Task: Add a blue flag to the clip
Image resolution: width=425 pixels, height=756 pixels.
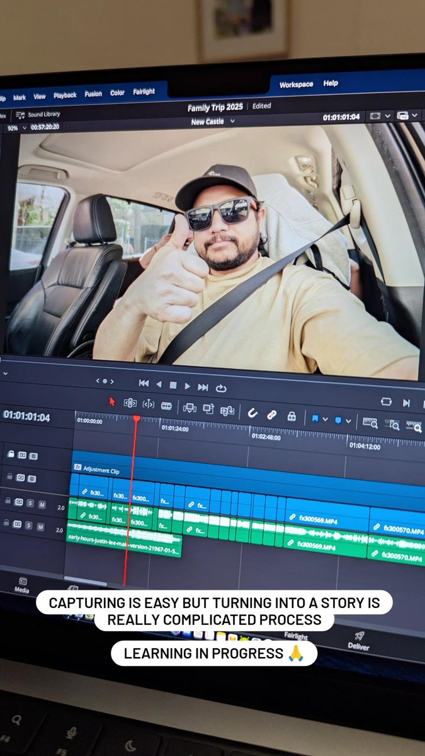Action: 315,418
